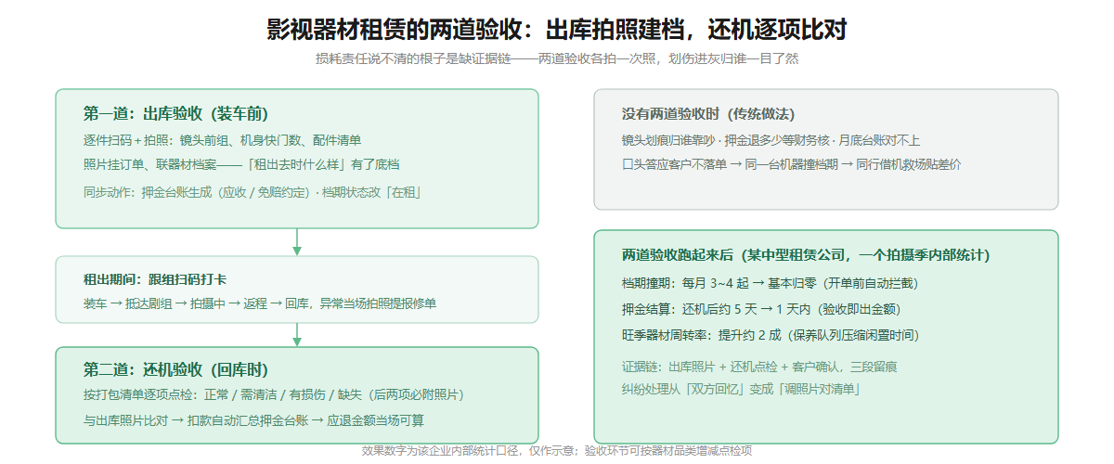This screenshot has width=1114, height=464.
Task: Click heading '第一道：出库验收（装车前）'
Action: point(175,114)
